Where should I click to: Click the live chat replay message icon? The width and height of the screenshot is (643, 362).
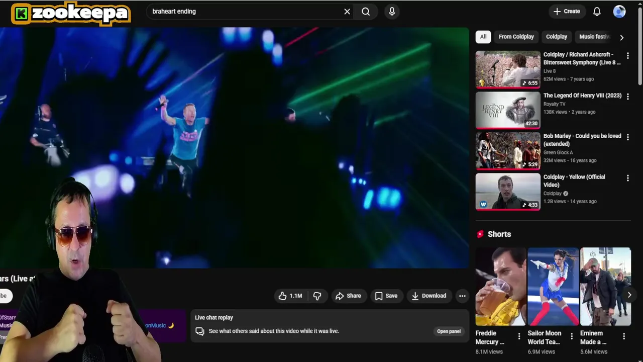point(200,331)
